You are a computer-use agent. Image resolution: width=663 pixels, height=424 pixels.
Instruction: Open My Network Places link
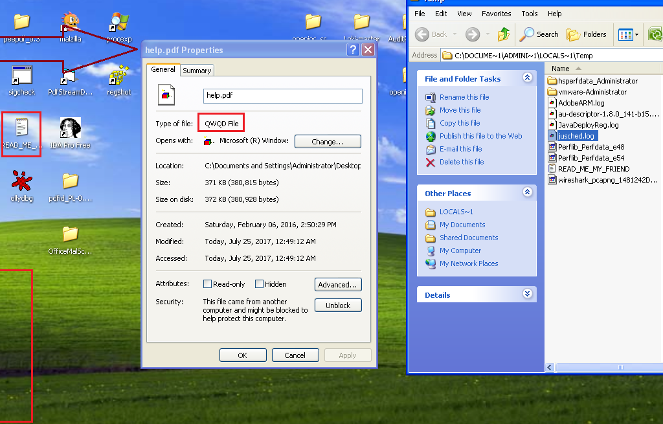(x=469, y=263)
